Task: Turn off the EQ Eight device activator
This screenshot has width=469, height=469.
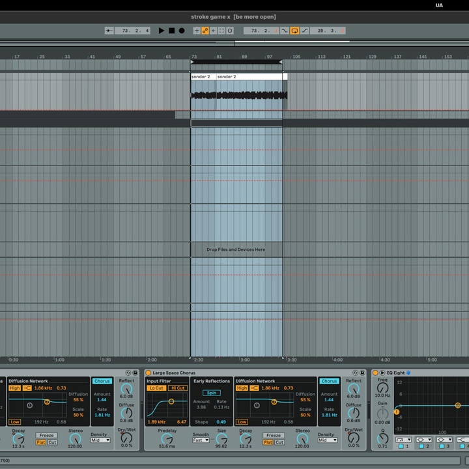Action: coord(376,373)
